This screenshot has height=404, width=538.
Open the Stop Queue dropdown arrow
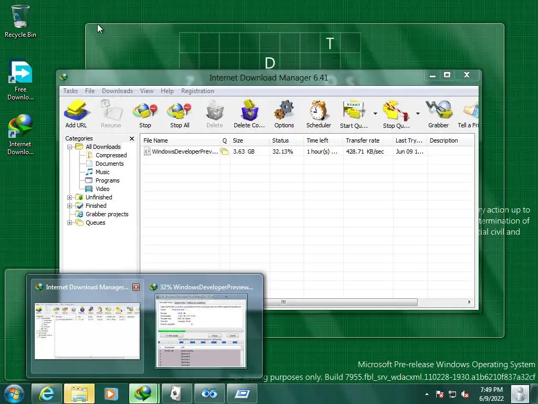[x=418, y=114]
